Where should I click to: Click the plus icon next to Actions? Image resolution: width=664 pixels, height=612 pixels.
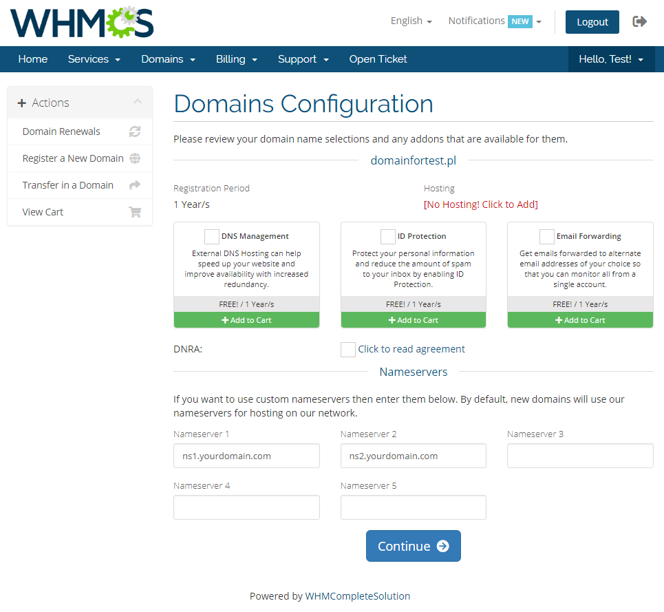21,103
